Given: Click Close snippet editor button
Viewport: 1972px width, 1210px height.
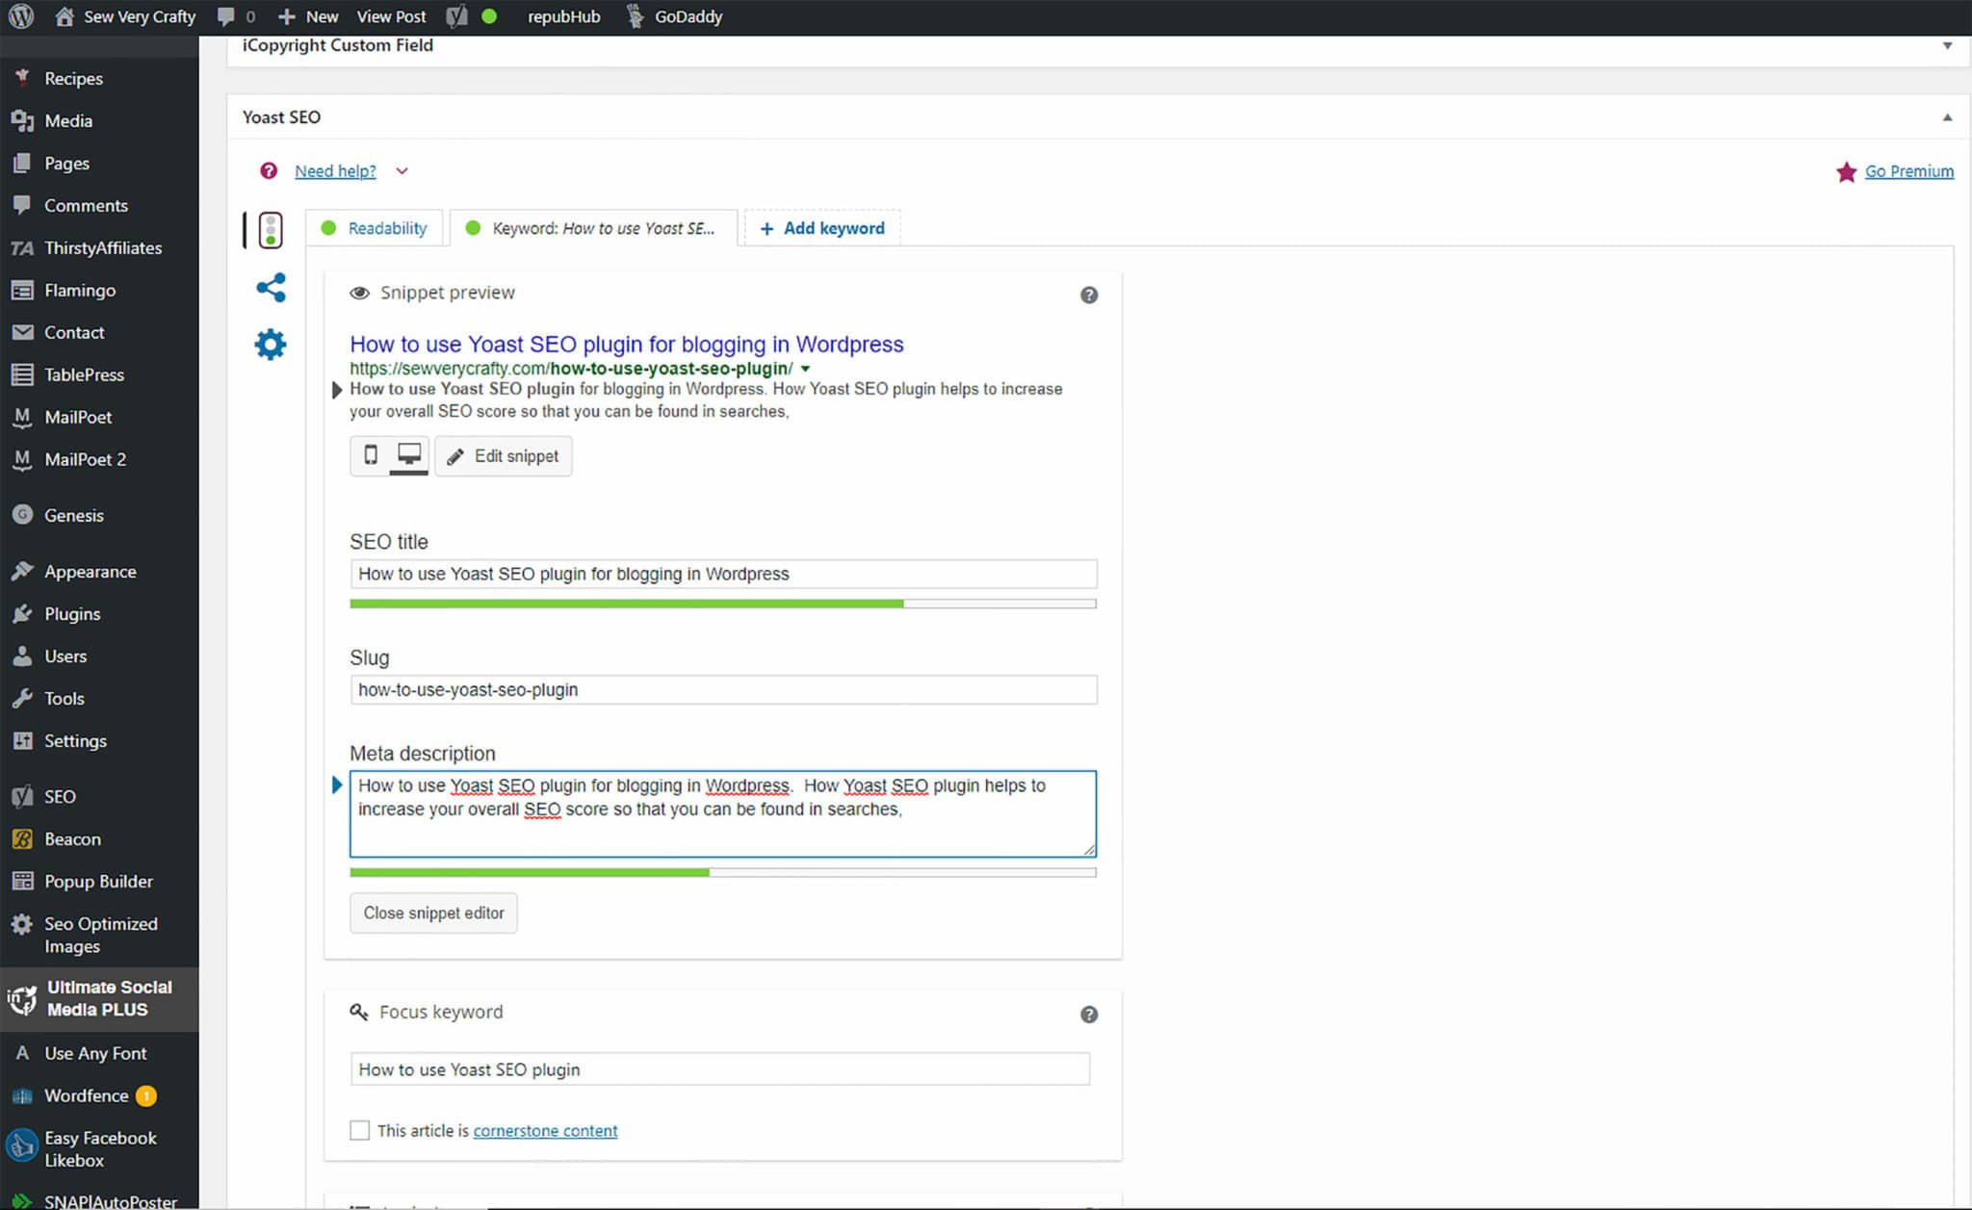Looking at the screenshot, I should [x=433, y=913].
